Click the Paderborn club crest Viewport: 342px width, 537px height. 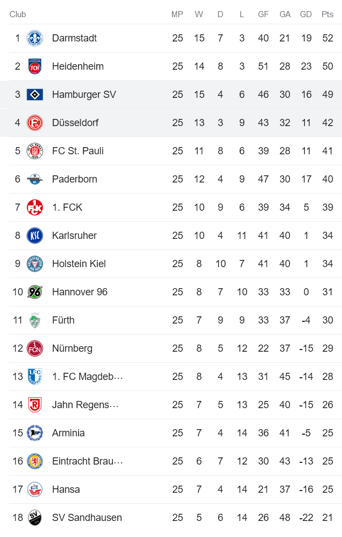35,179
